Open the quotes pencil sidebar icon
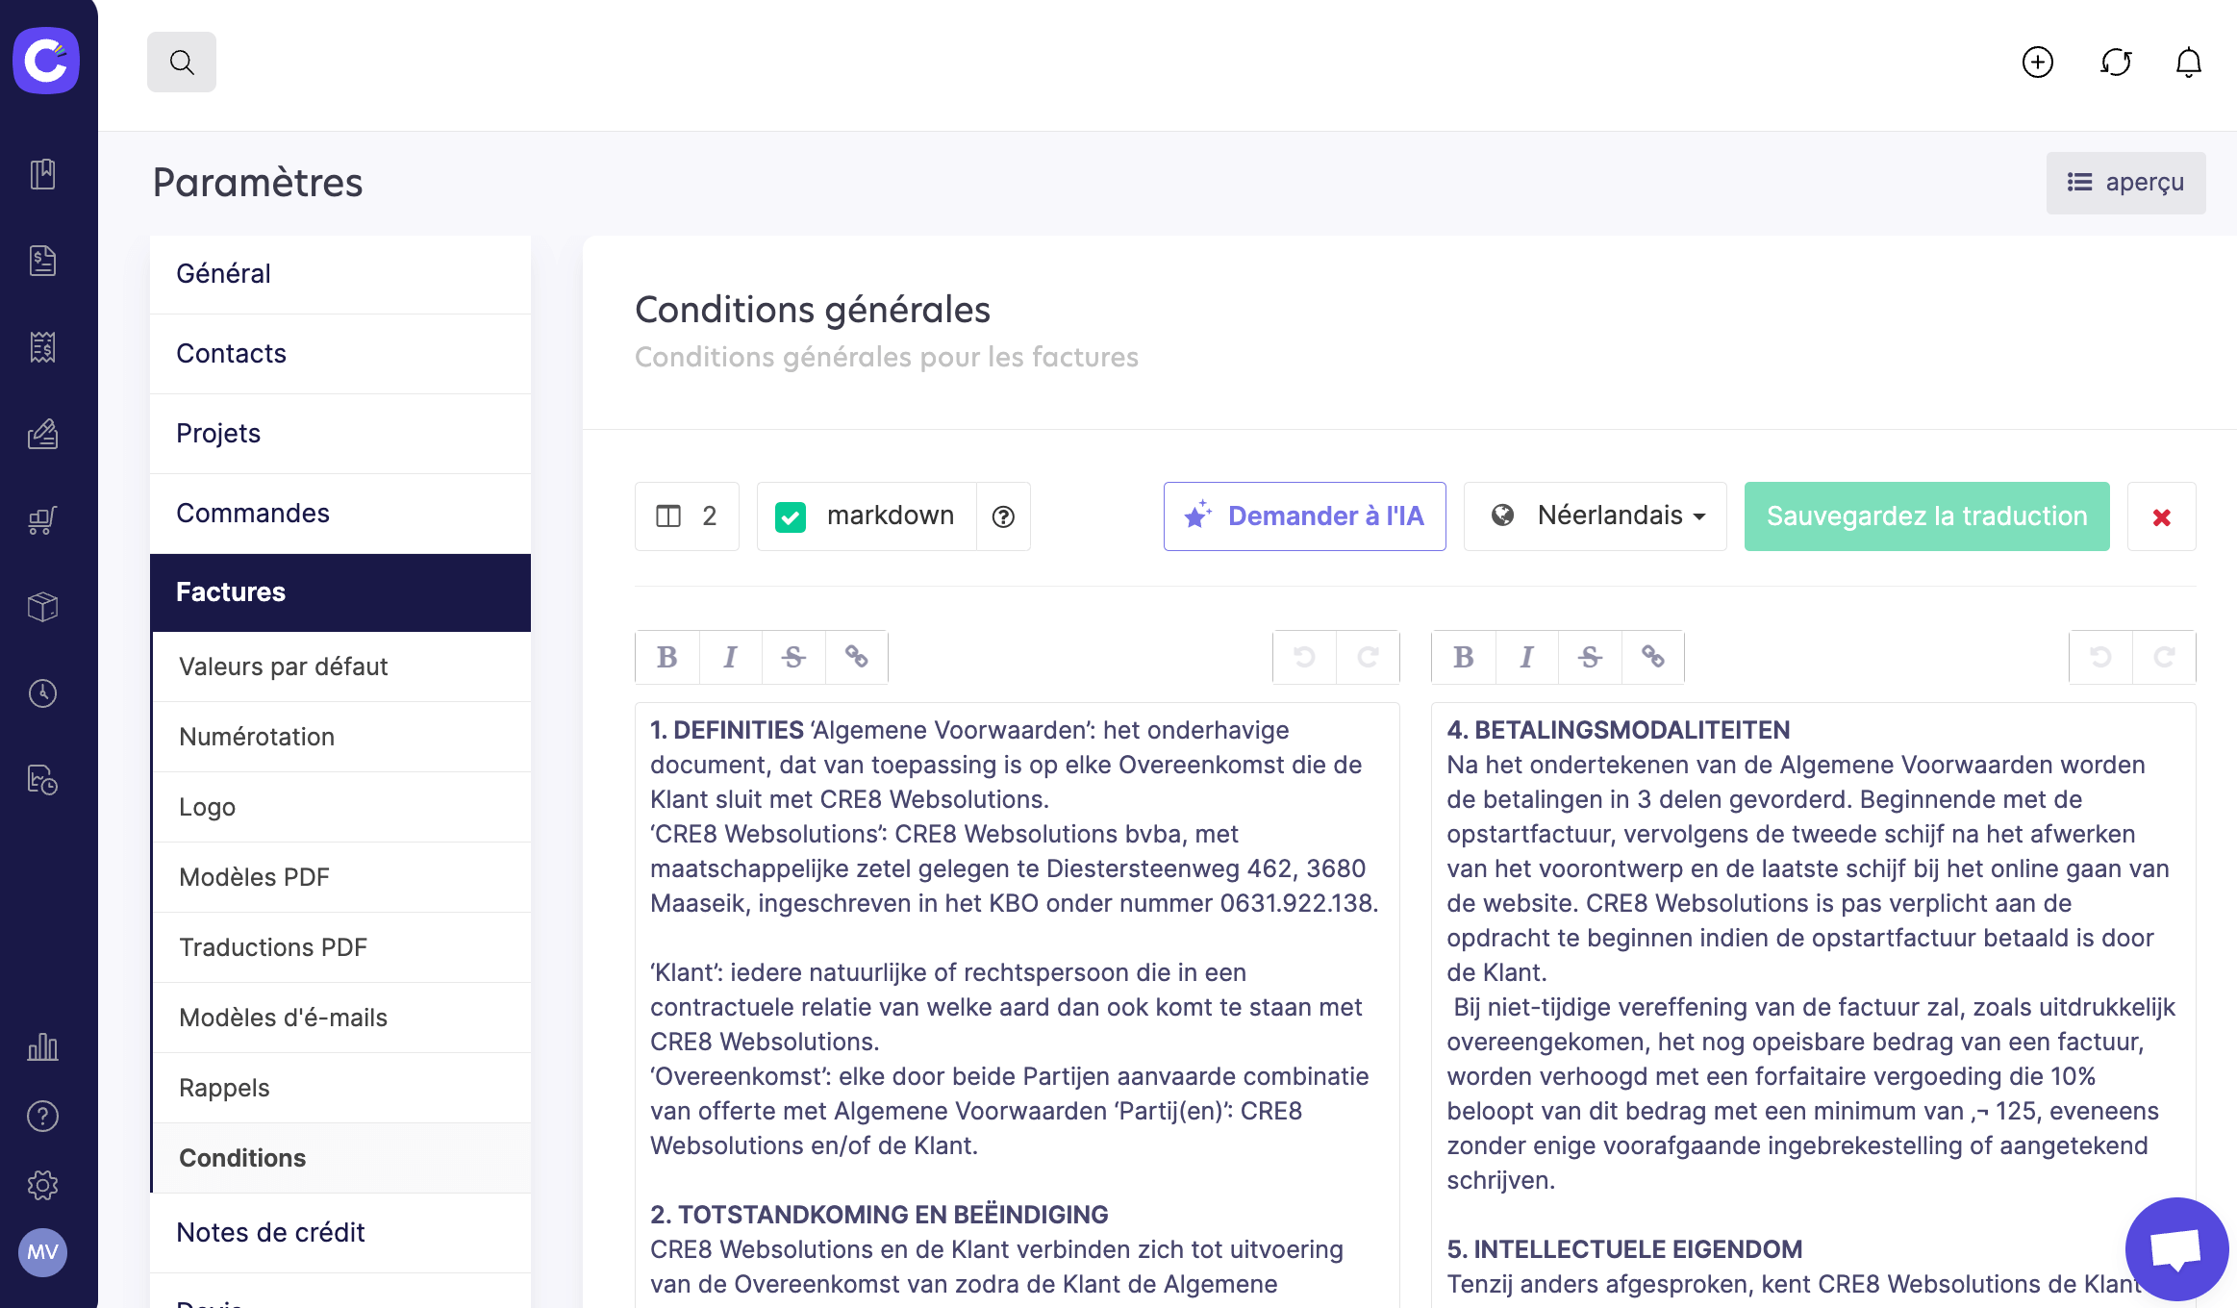Image resolution: width=2237 pixels, height=1308 pixels. coord(43,434)
